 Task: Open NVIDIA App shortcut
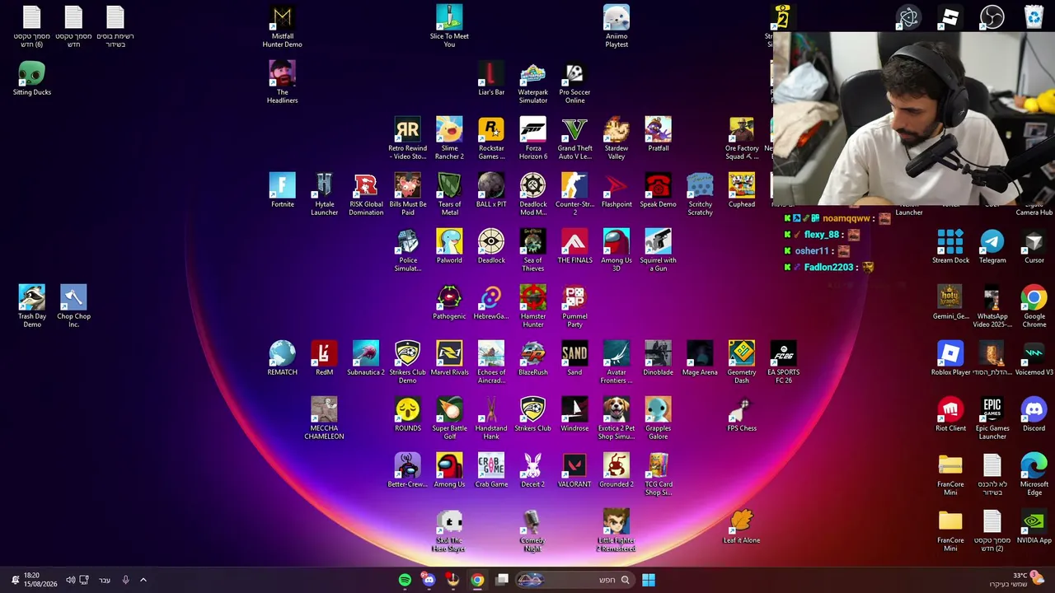point(1034,526)
